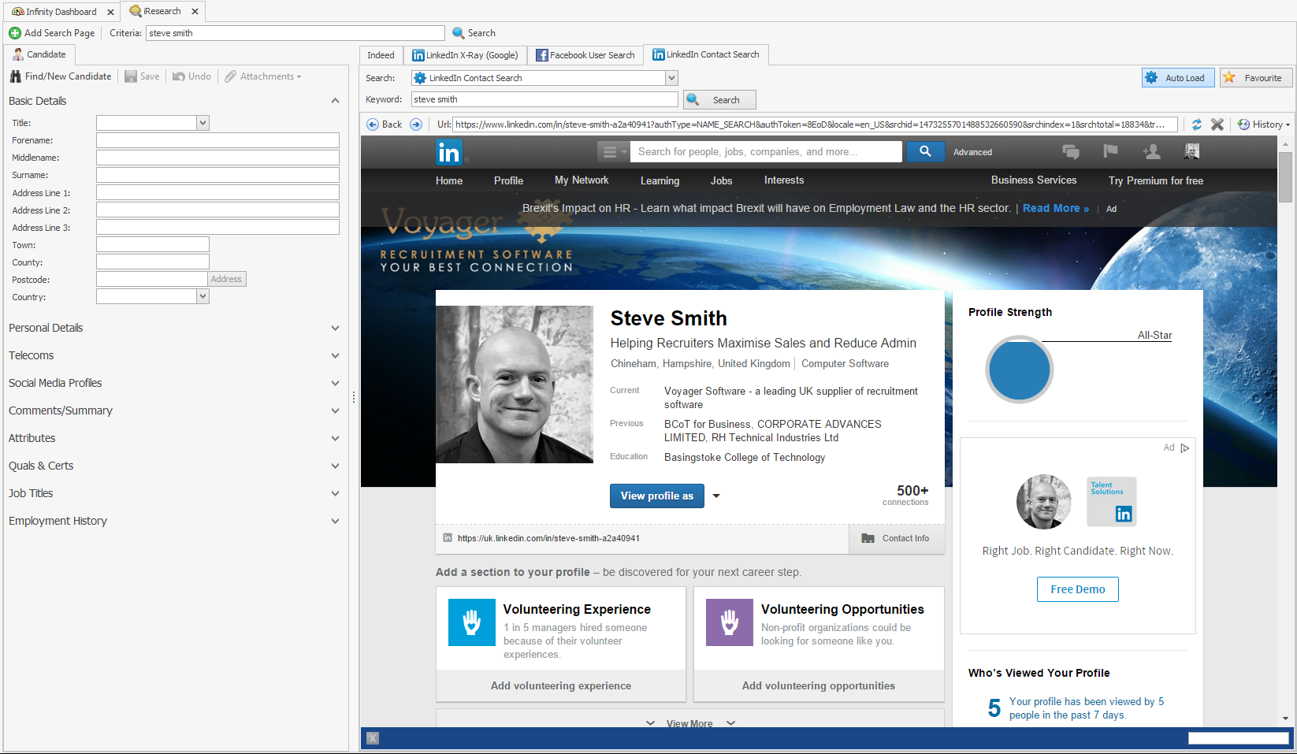This screenshot has height=754, width=1297.
Task: Click the Url address field
Action: (x=816, y=124)
